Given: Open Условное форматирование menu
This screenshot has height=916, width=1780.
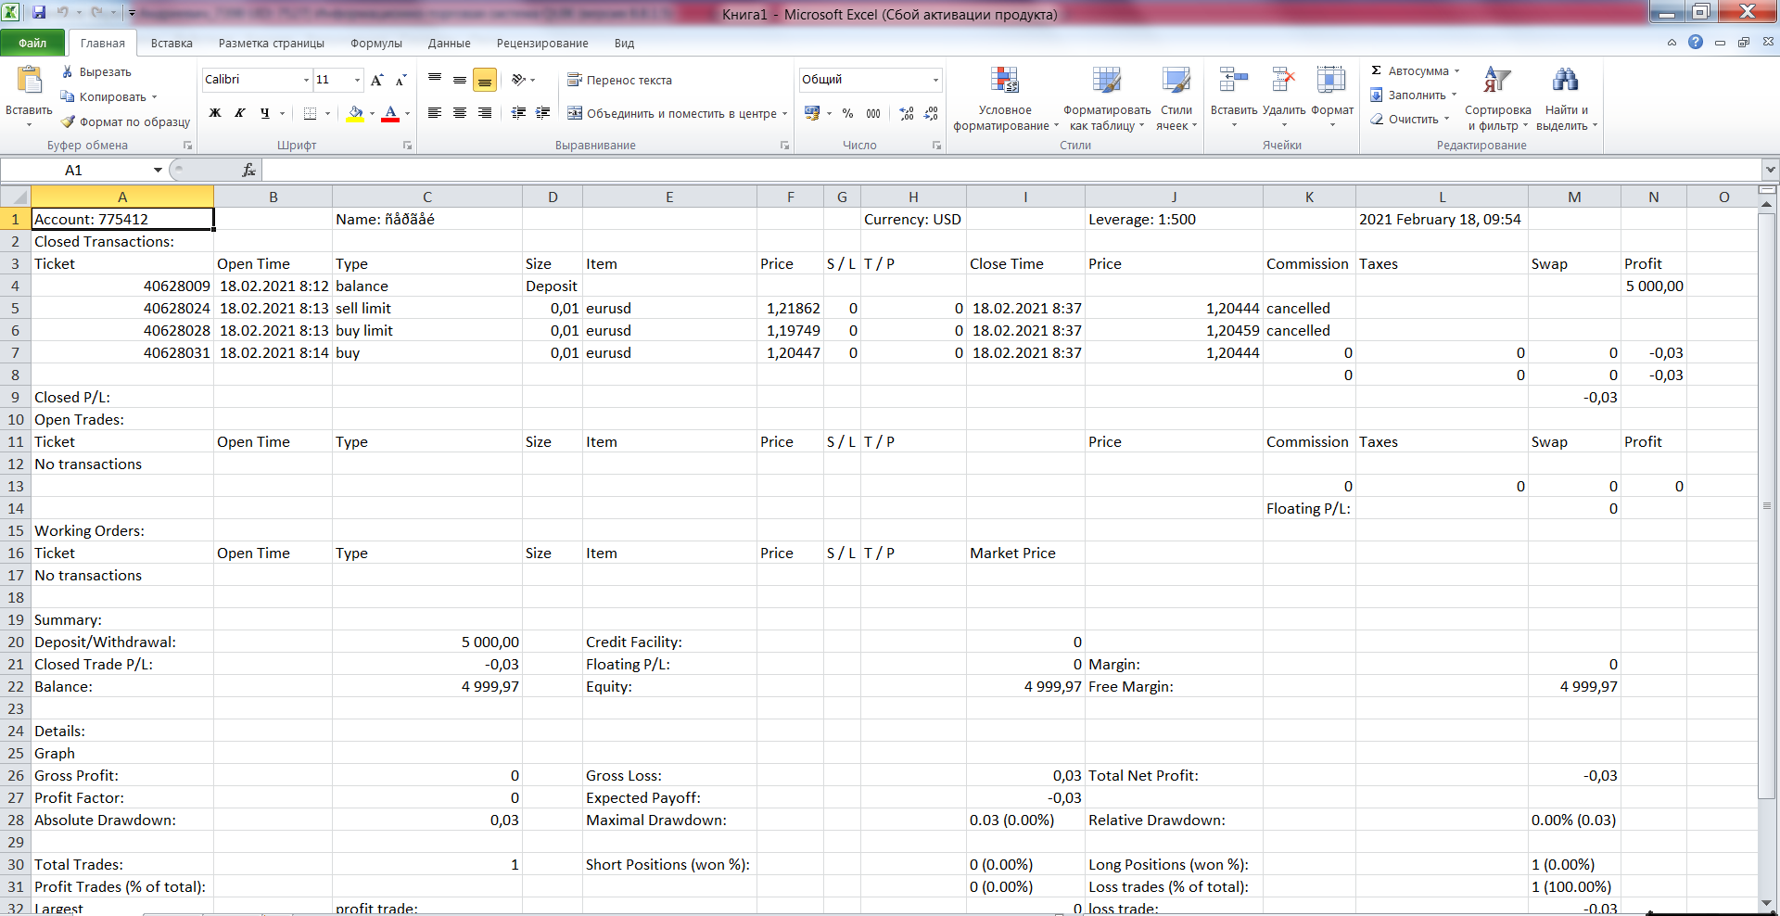Looking at the screenshot, I should click(1005, 98).
